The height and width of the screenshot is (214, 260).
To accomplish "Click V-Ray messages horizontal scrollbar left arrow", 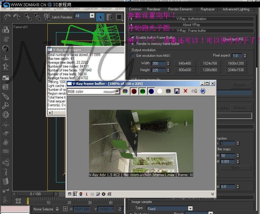I will [50, 113].
